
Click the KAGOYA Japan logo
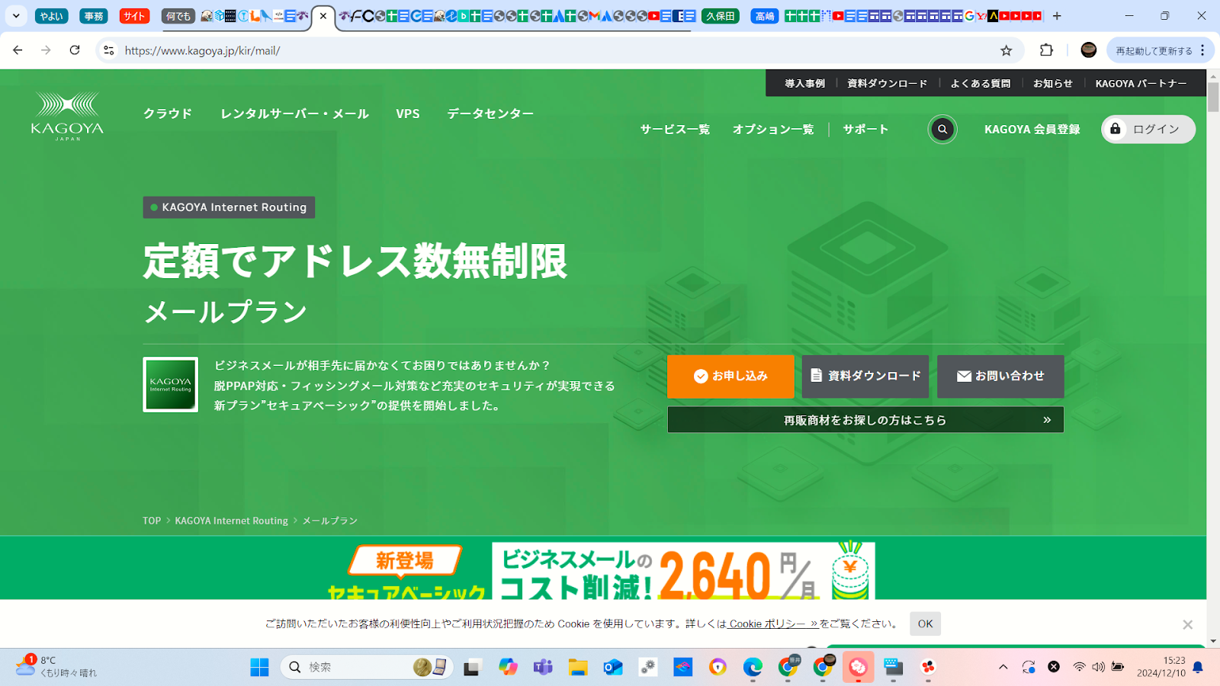pos(67,117)
